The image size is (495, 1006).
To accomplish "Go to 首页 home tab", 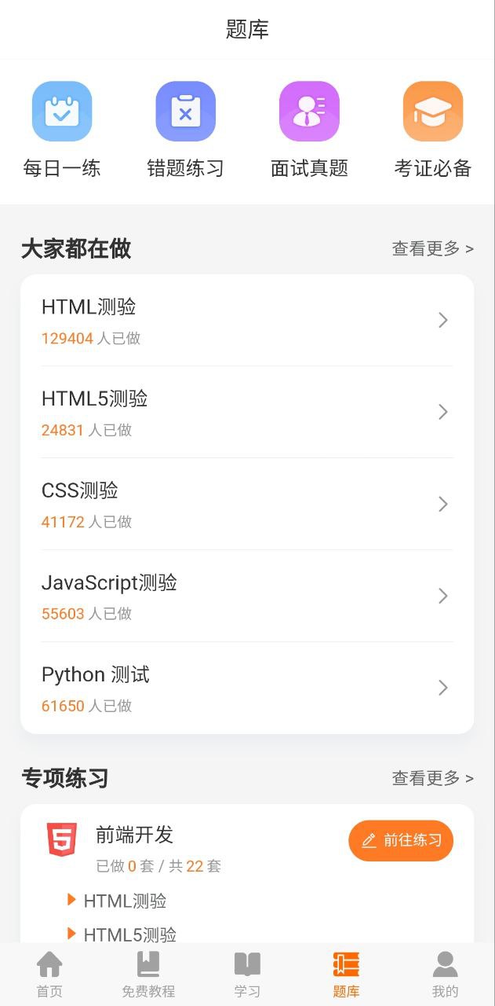I will coord(49,975).
